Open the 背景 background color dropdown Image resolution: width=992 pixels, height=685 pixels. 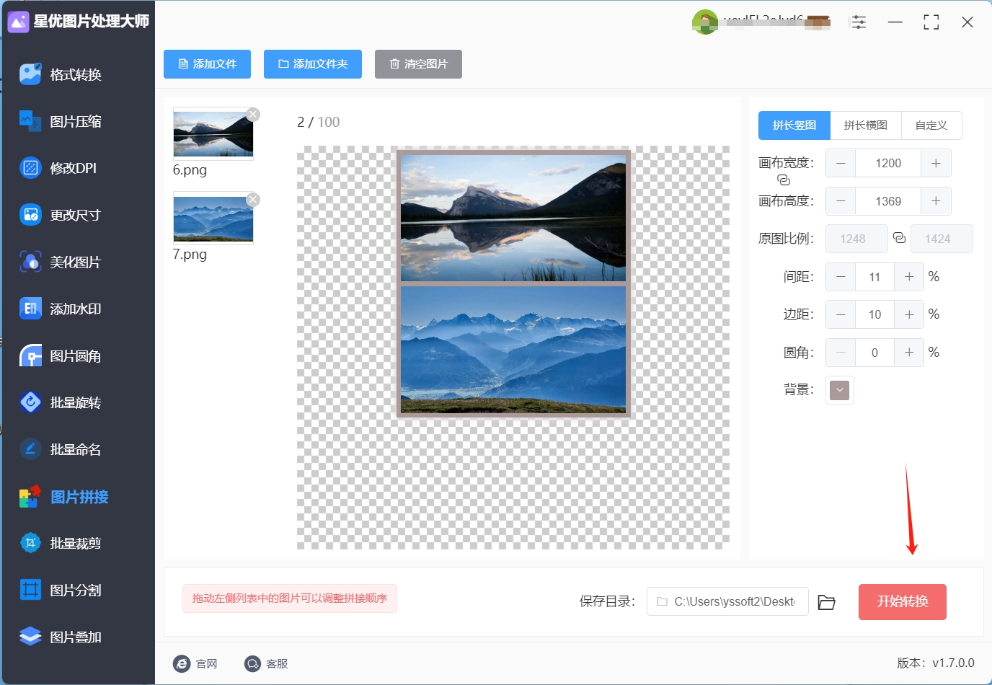pyautogui.click(x=840, y=390)
